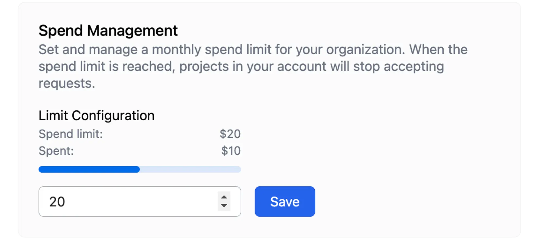Image resolution: width=542 pixels, height=242 pixels.
Task: Click the $20 spend limit value
Action: point(230,134)
